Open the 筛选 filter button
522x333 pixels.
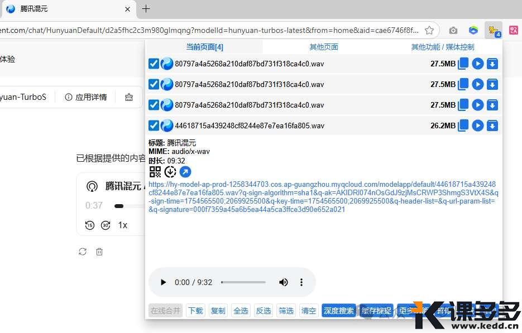pos(286,311)
